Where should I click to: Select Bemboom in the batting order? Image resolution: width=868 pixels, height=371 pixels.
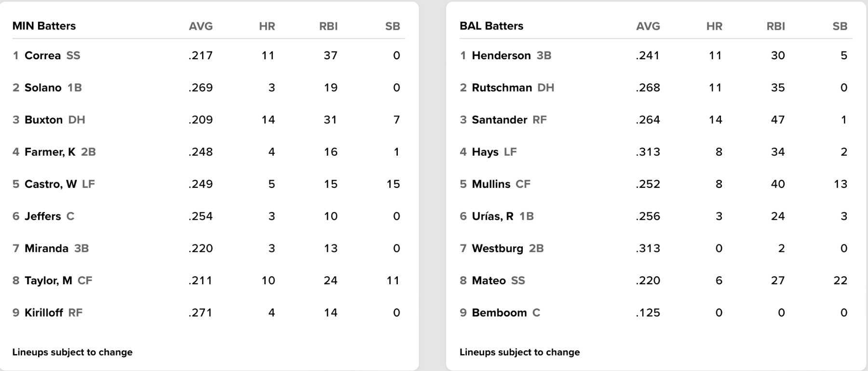[499, 313]
